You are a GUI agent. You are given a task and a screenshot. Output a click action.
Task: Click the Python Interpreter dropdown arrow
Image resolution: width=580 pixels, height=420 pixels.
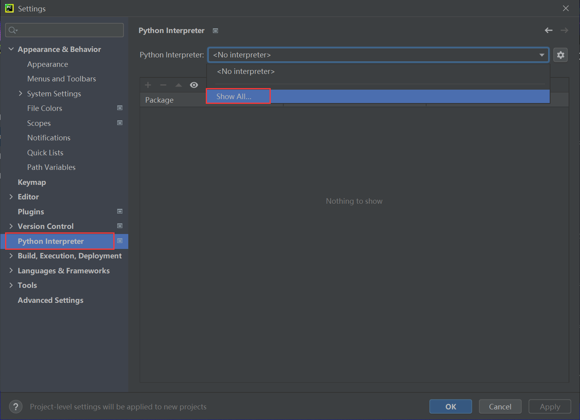click(x=542, y=55)
